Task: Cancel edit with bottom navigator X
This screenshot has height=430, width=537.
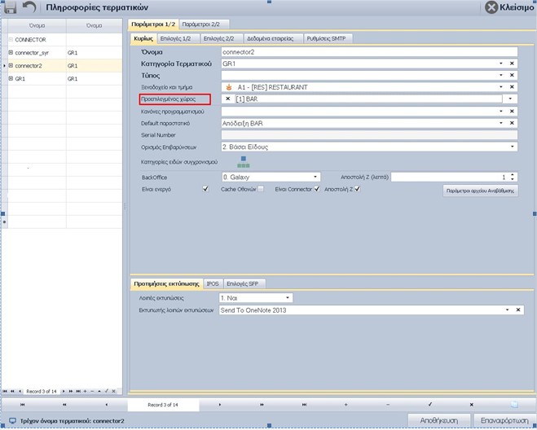Action: (x=472, y=404)
